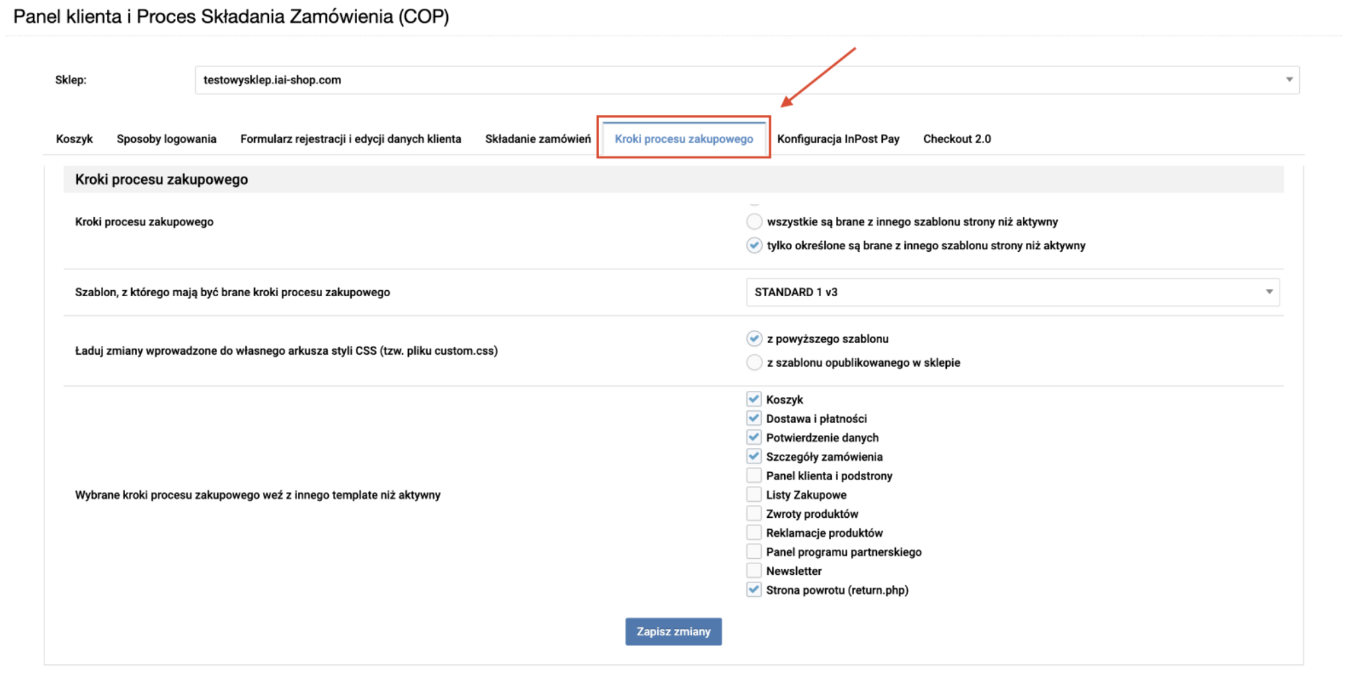Click the Zapisz zmiany button
The image size is (1353, 677).
coord(673,631)
